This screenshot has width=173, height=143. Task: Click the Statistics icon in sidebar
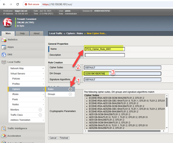click(4, 40)
